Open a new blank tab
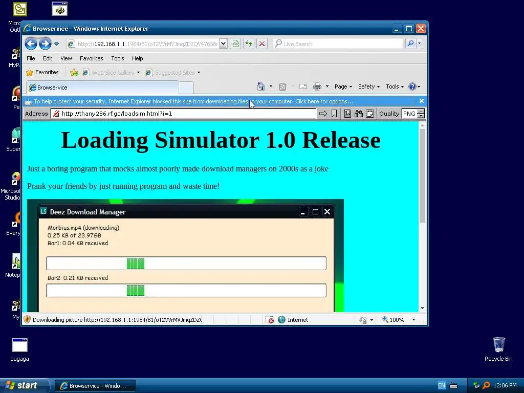Image resolution: width=524 pixels, height=393 pixels. point(186,88)
